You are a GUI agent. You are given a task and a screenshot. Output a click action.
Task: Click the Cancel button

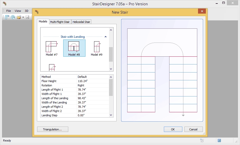[193, 129]
